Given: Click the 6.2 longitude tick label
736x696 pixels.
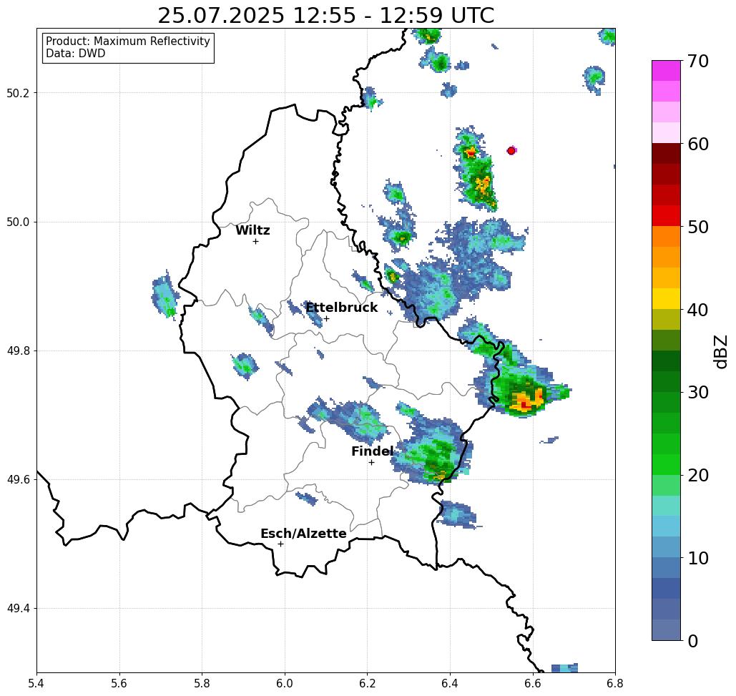Looking at the screenshot, I should 367,684.
